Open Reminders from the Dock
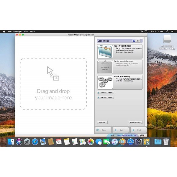Viewport: 177px width, 177px height. tap(75, 142)
